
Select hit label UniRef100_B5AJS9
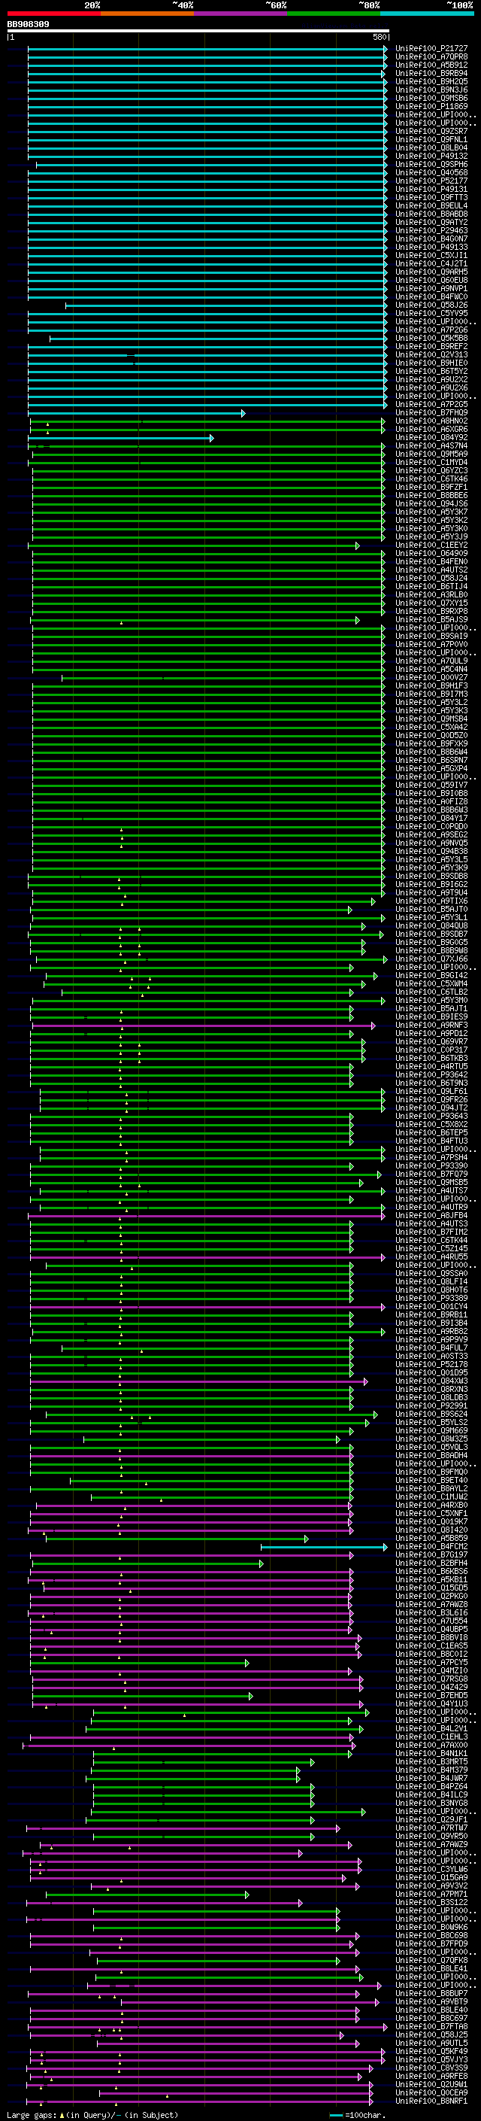pyautogui.click(x=431, y=619)
